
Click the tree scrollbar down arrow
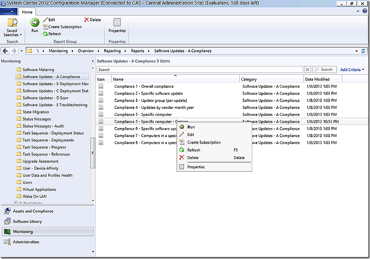pos(93,201)
